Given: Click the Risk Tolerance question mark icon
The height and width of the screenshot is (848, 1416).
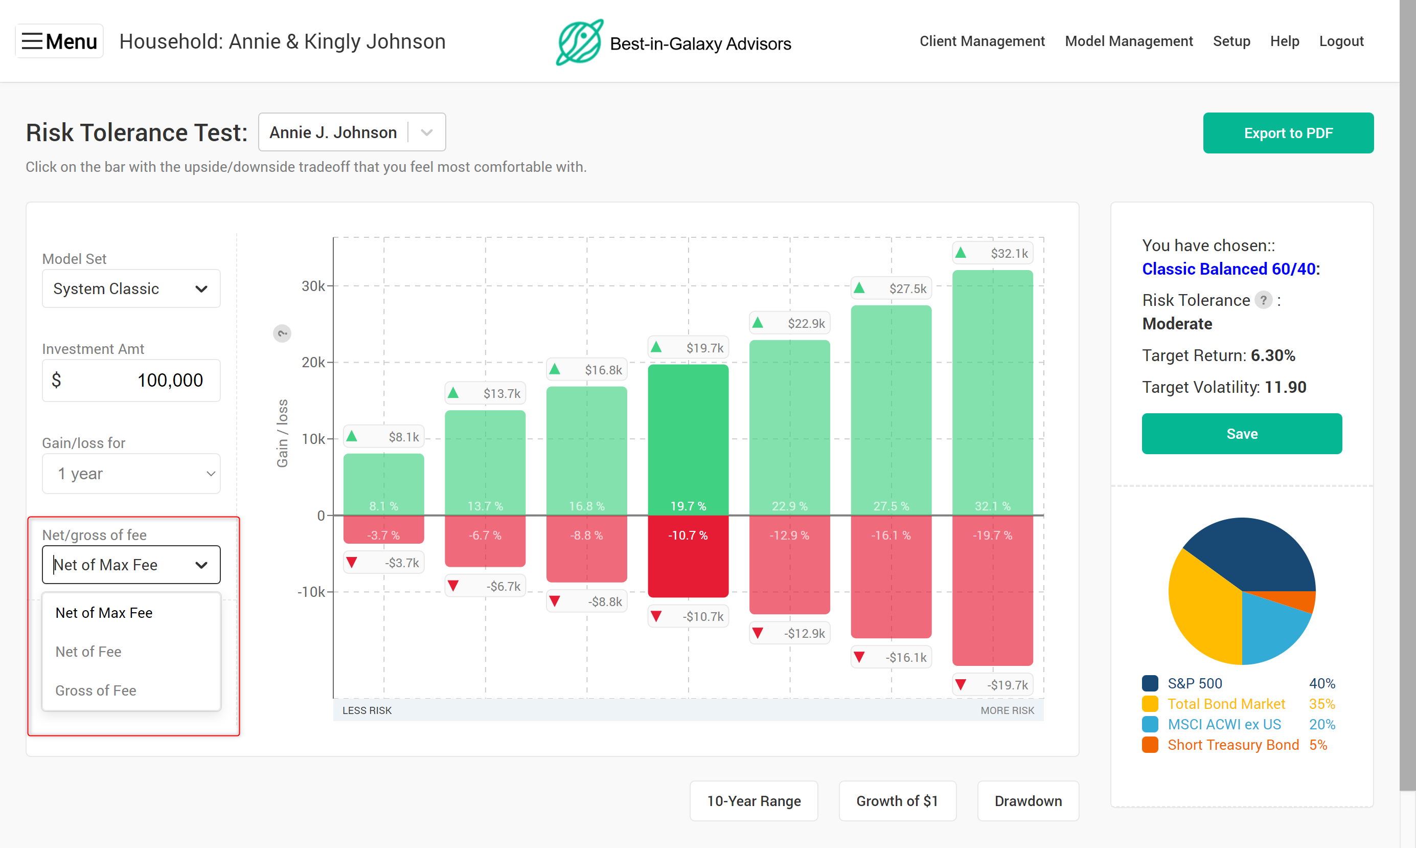Looking at the screenshot, I should click(x=1263, y=300).
